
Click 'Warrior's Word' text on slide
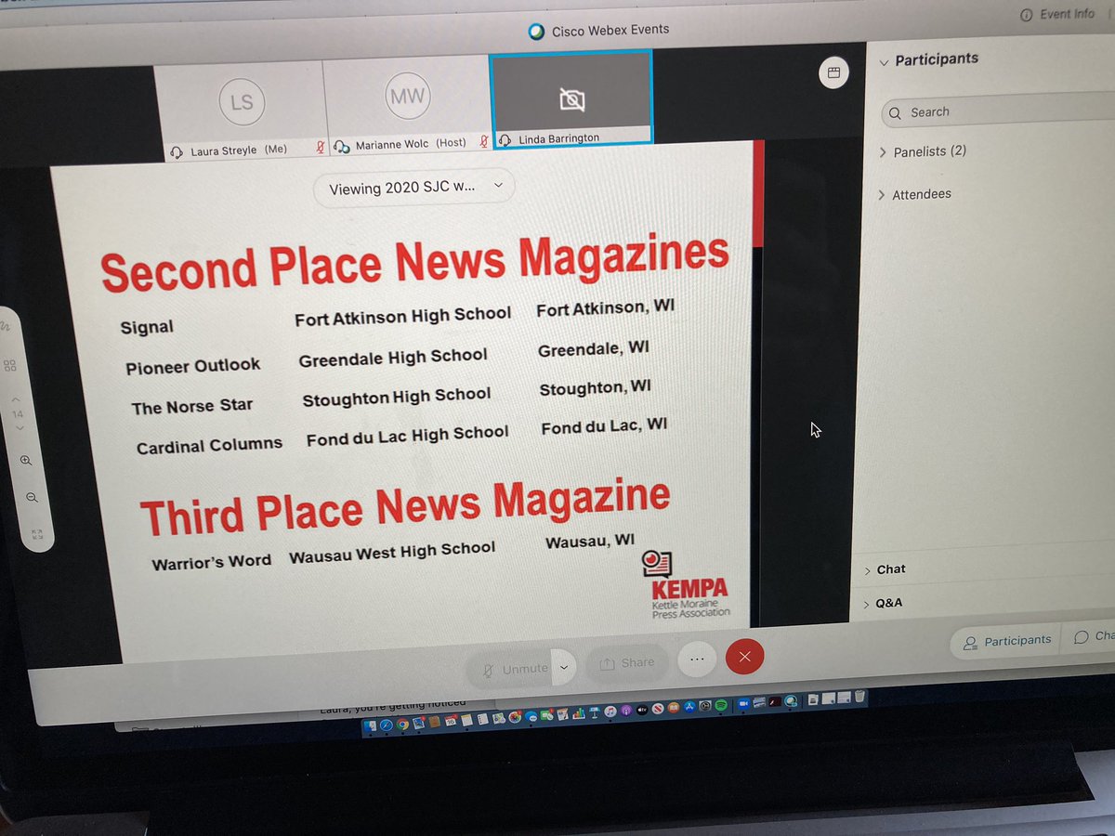212,562
